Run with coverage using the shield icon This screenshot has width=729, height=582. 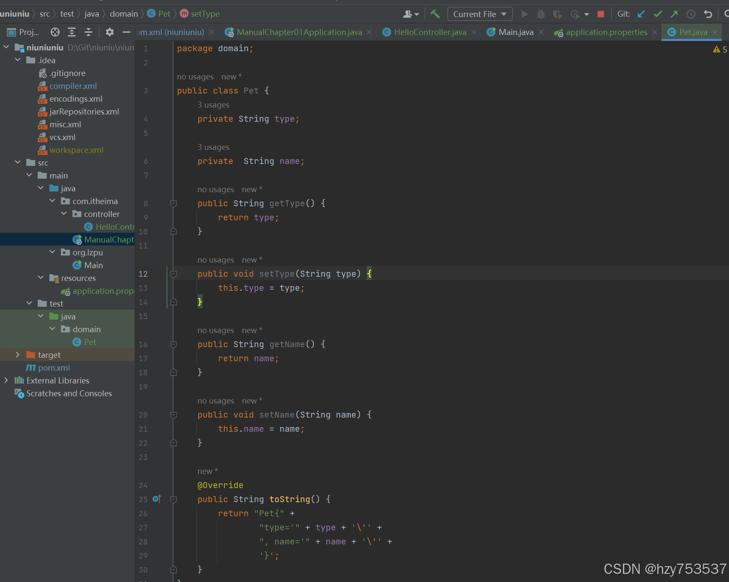pos(557,14)
